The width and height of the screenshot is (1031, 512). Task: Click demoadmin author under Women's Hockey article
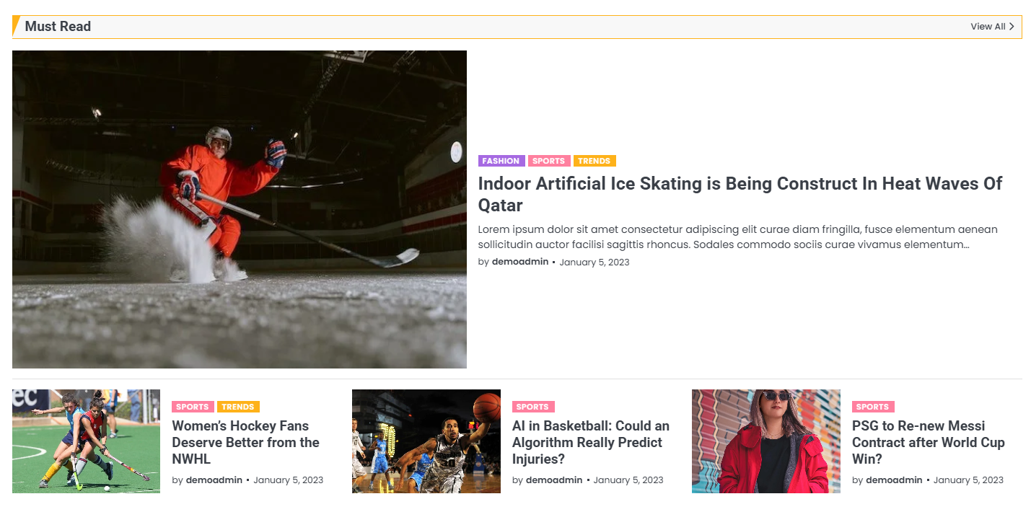[214, 480]
